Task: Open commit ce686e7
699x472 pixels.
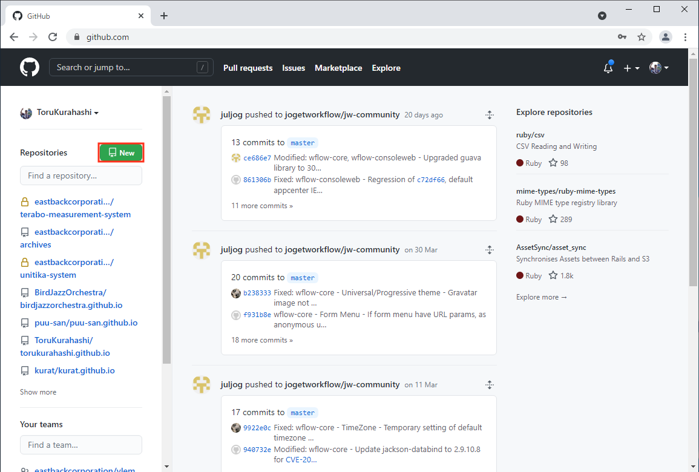Action: point(257,158)
